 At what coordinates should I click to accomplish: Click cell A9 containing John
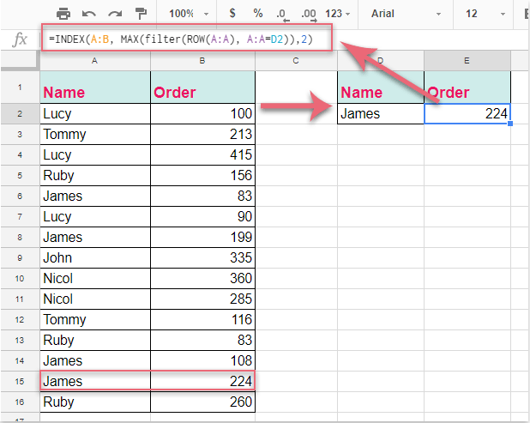[x=94, y=257]
